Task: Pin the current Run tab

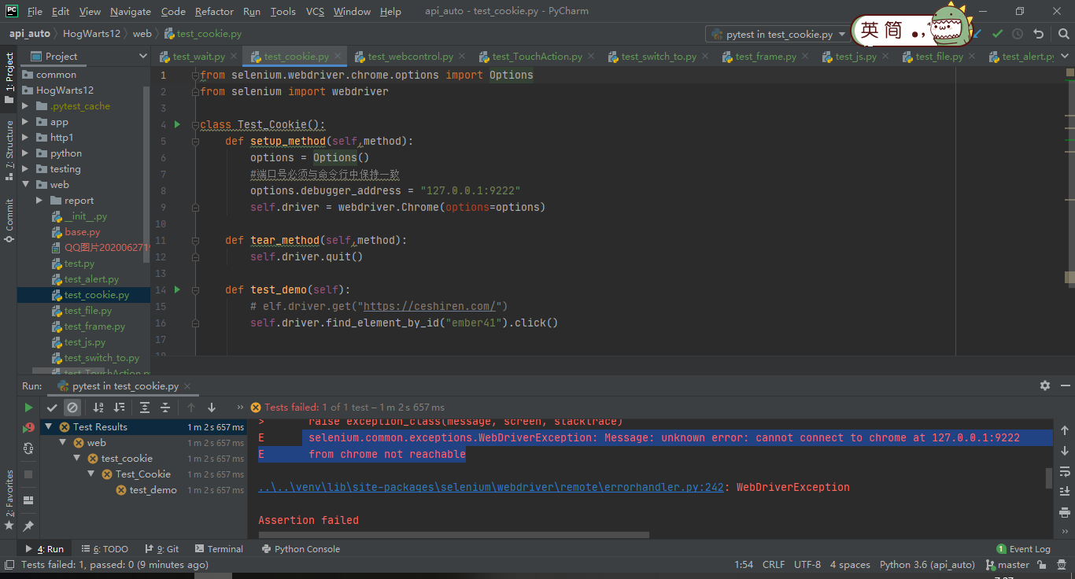Action: pyautogui.click(x=28, y=526)
